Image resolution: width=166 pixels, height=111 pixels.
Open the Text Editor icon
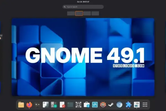tap(62, 105)
